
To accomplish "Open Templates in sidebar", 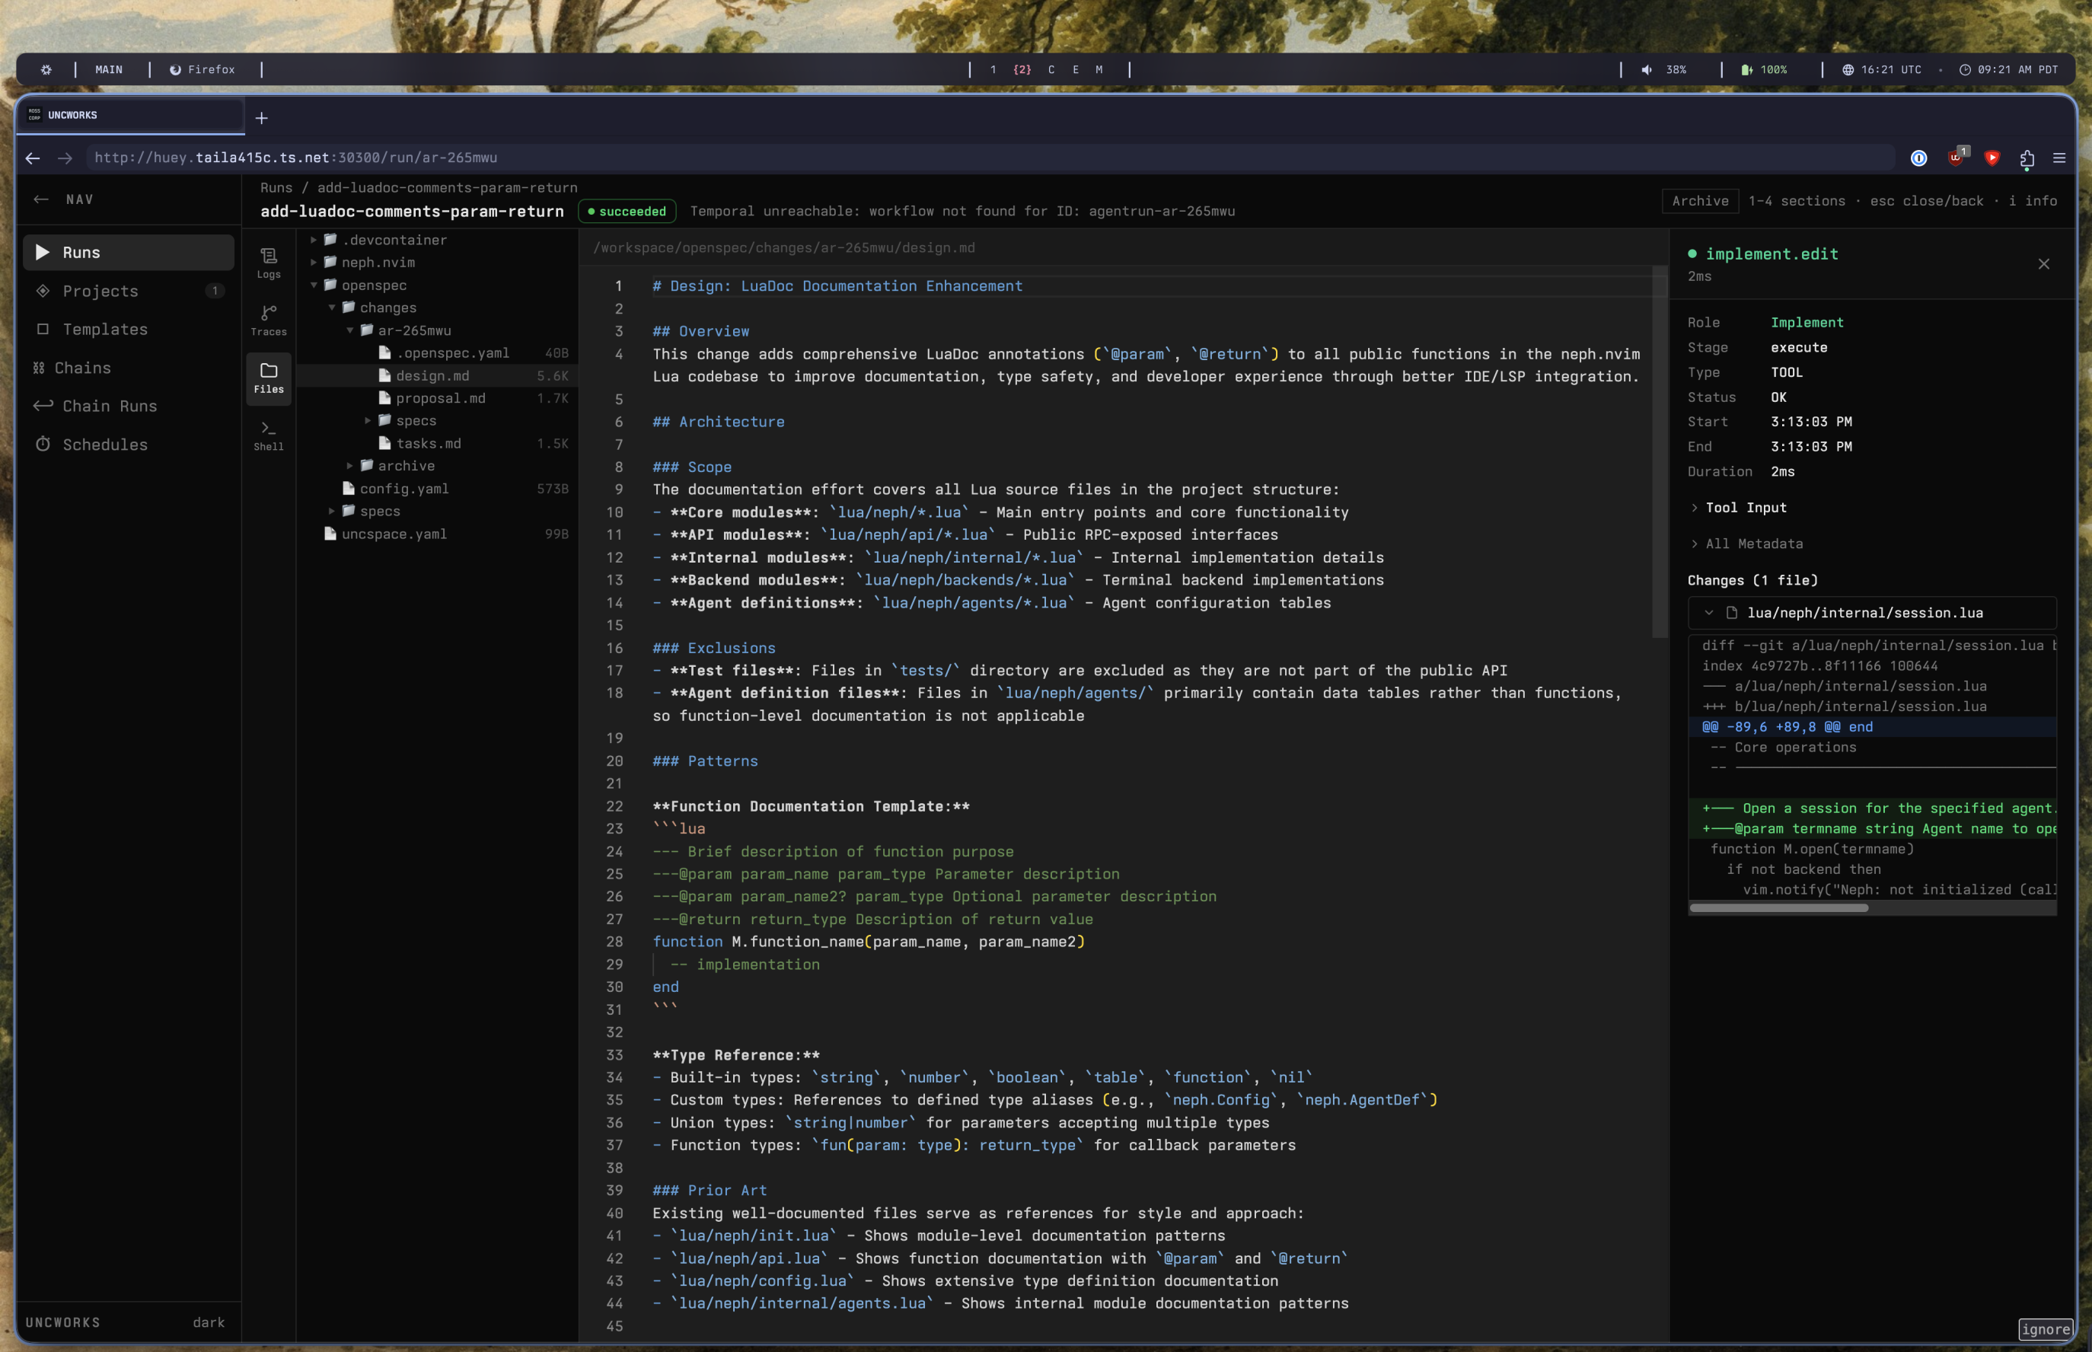I will (x=128, y=329).
